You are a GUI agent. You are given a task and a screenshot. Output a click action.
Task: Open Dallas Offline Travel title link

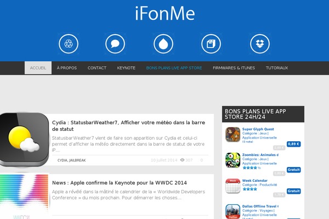[x=260, y=206]
